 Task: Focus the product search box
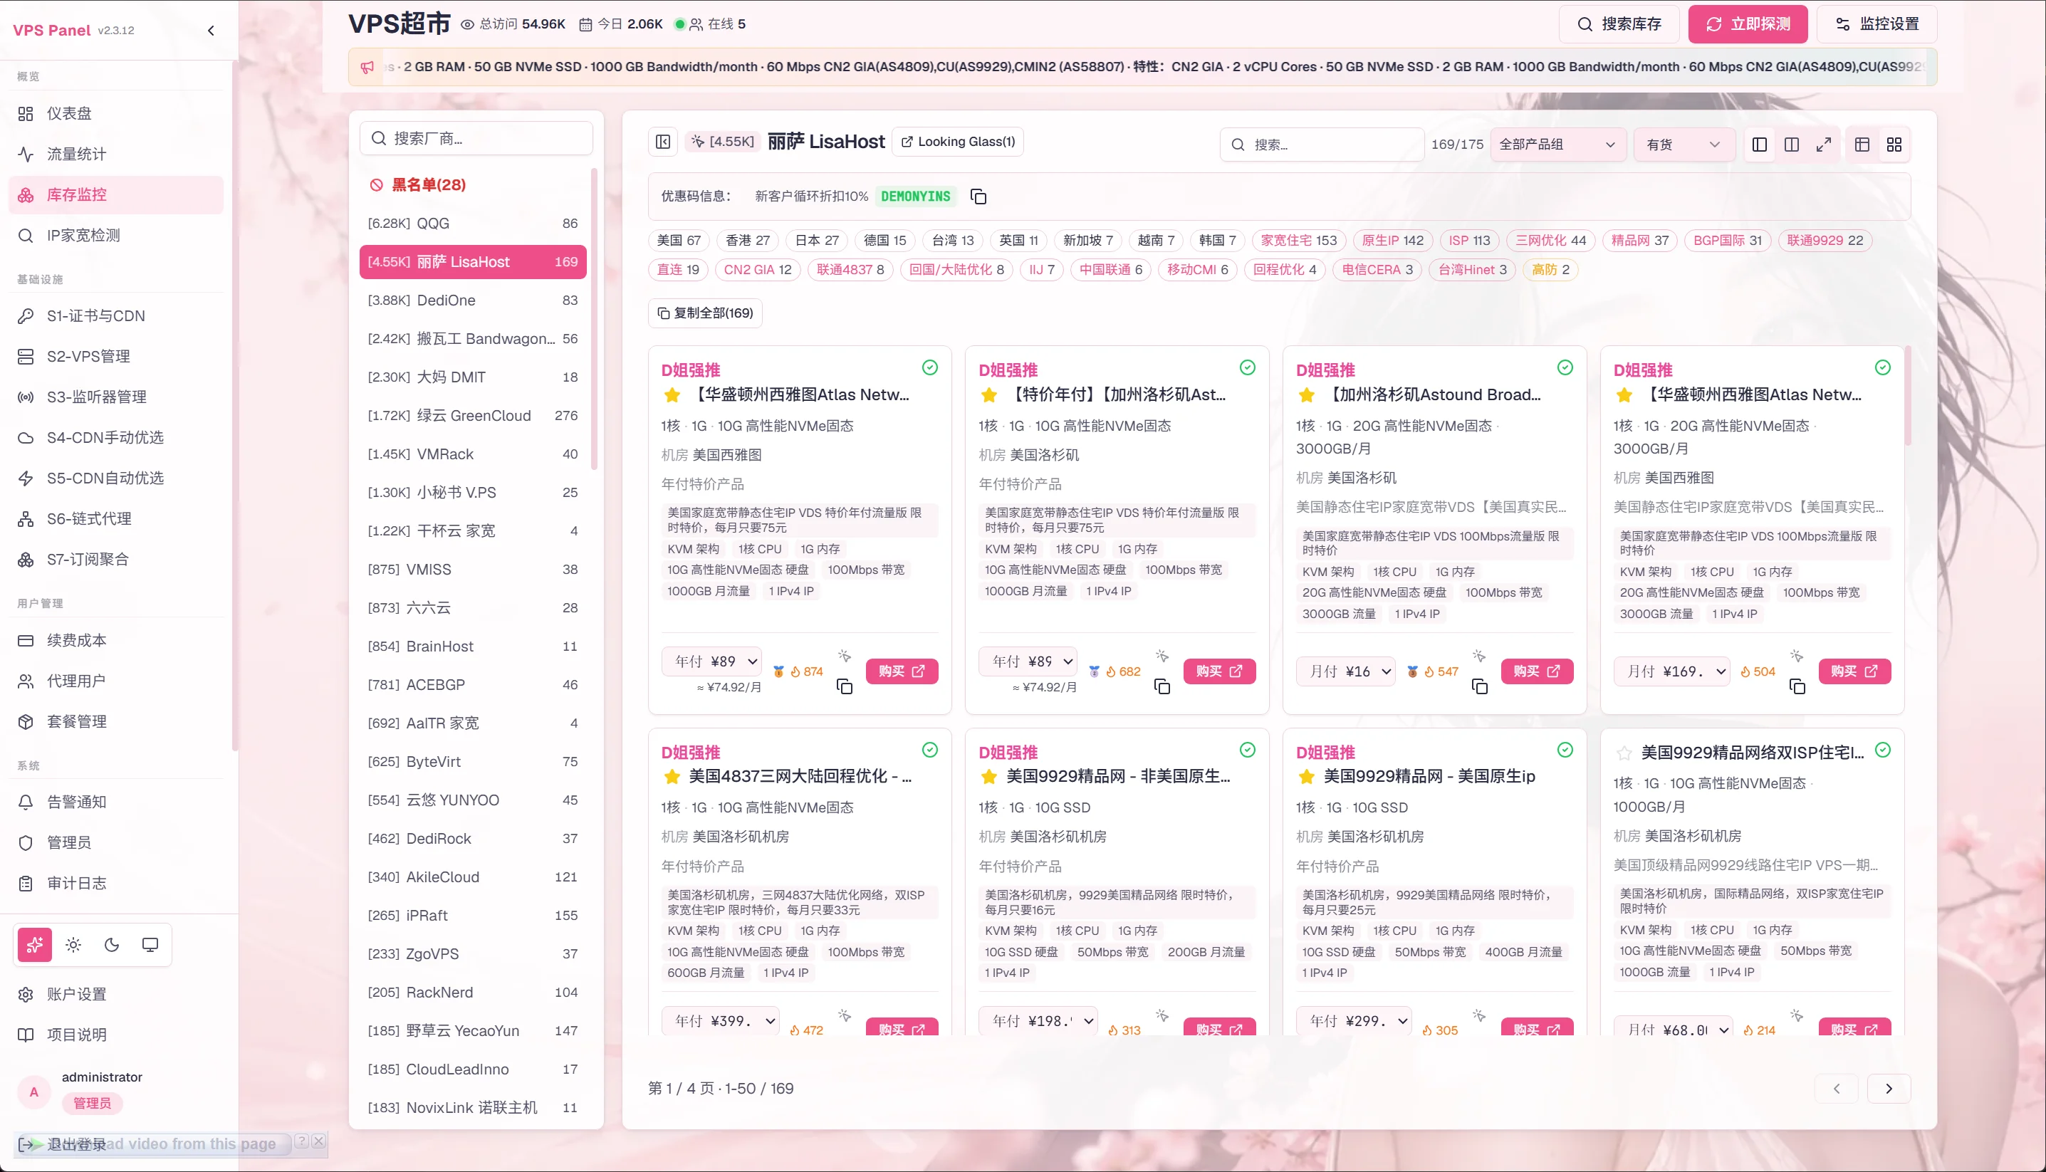1322,145
